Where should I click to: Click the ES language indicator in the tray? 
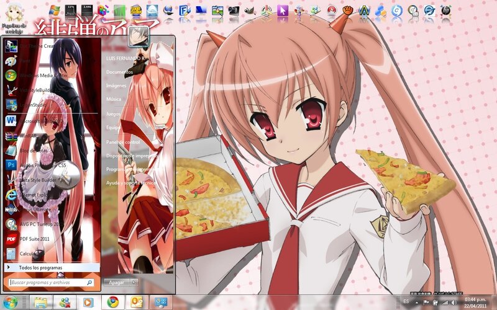(406, 302)
